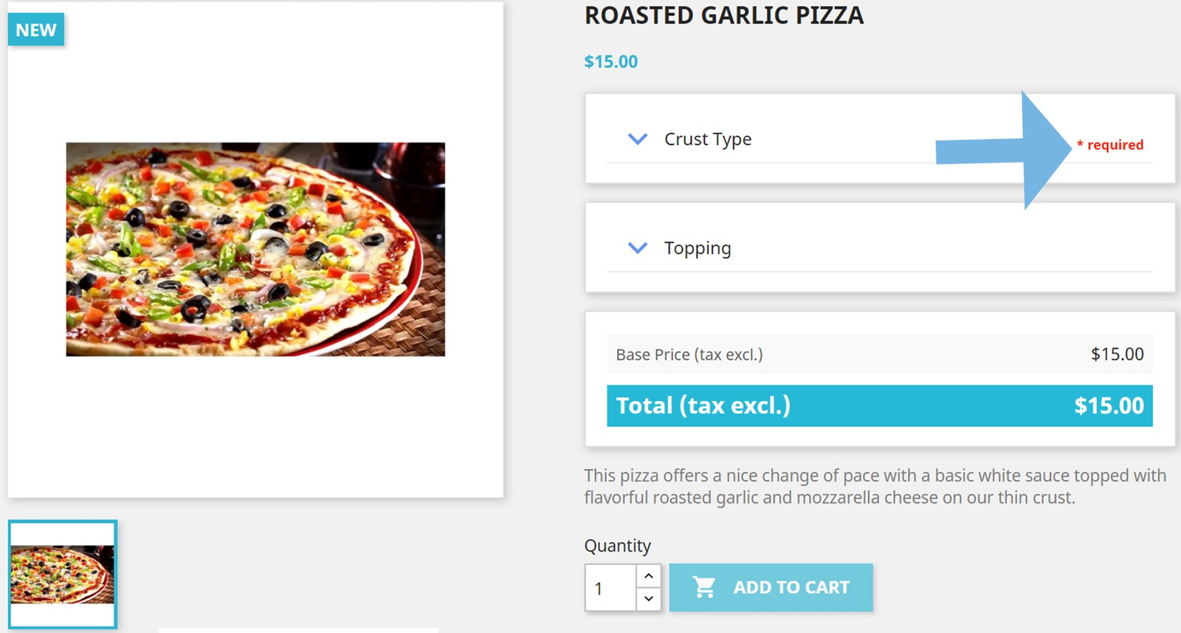Click the $15.00 total amount
The height and width of the screenshot is (633, 1181).
pos(1109,406)
